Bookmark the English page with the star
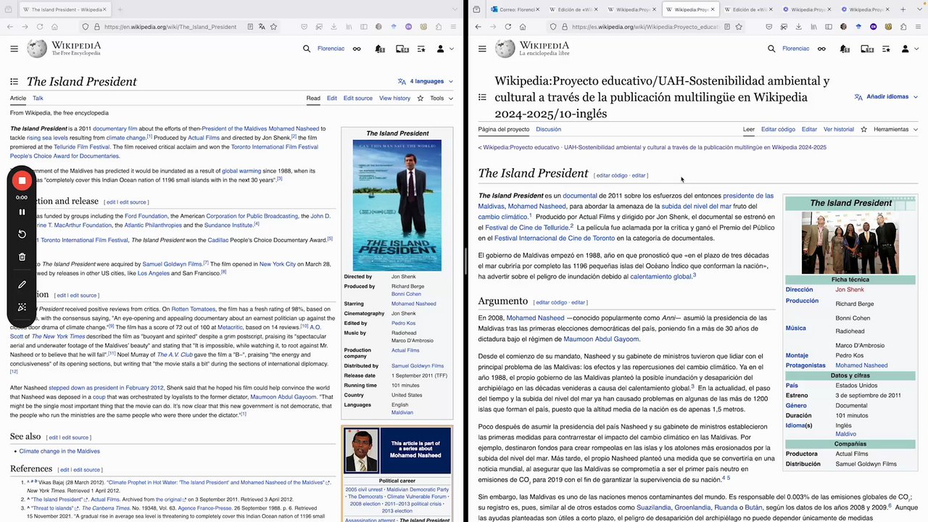 click(273, 27)
